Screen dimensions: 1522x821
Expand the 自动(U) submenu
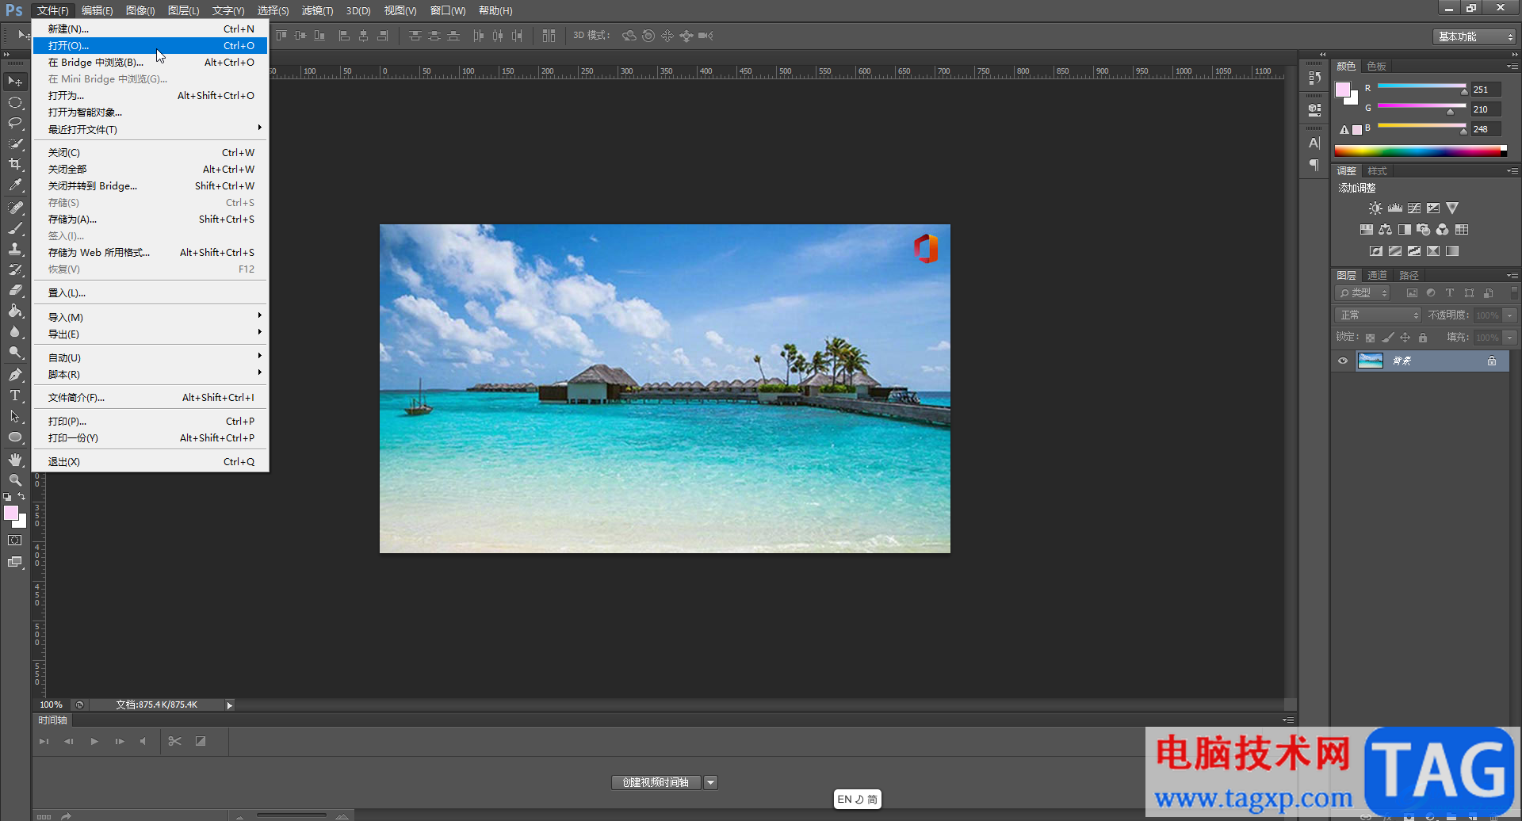[x=151, y=357]
